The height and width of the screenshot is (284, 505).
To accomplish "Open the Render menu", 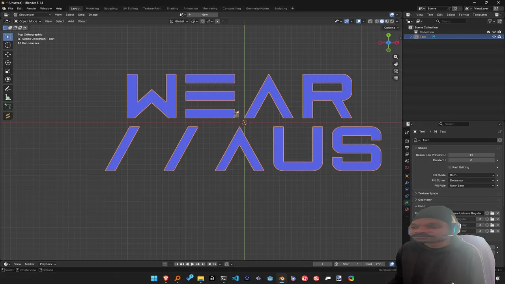I will pyautogui.click(x=31, y=8).
